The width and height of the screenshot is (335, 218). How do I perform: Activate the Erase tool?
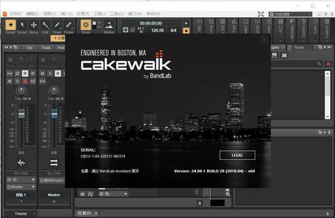69,25
